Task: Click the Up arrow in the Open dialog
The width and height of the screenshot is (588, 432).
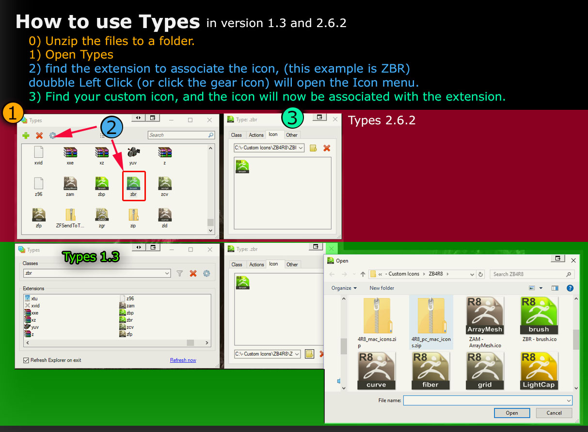Action: (363, 274)
